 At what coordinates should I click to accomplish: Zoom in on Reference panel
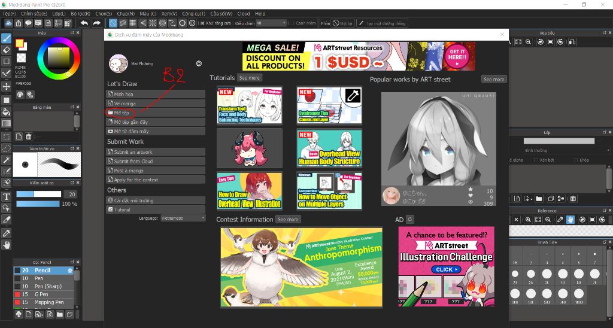528,220
